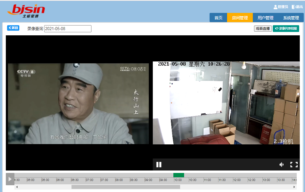This screenshot has width=305, height=192.
Task: Mute the camera video sound
Action: point(281,165)
